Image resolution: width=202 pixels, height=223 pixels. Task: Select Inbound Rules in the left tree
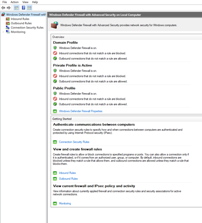[x=20, y=19]
